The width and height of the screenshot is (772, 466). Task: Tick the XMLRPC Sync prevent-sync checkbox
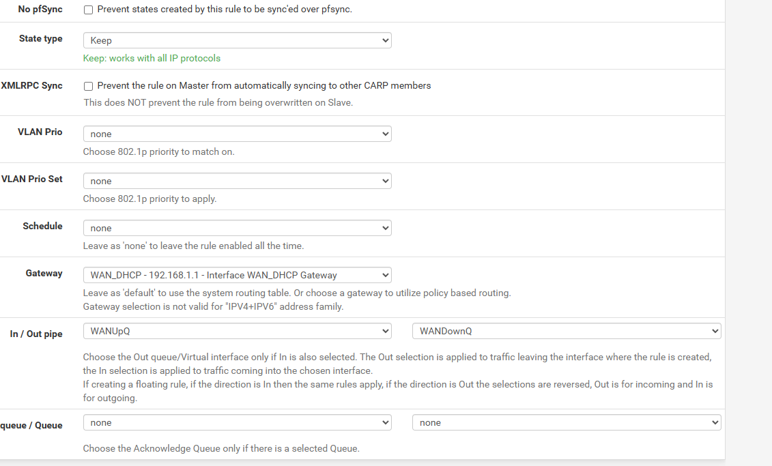coord(88,86)
